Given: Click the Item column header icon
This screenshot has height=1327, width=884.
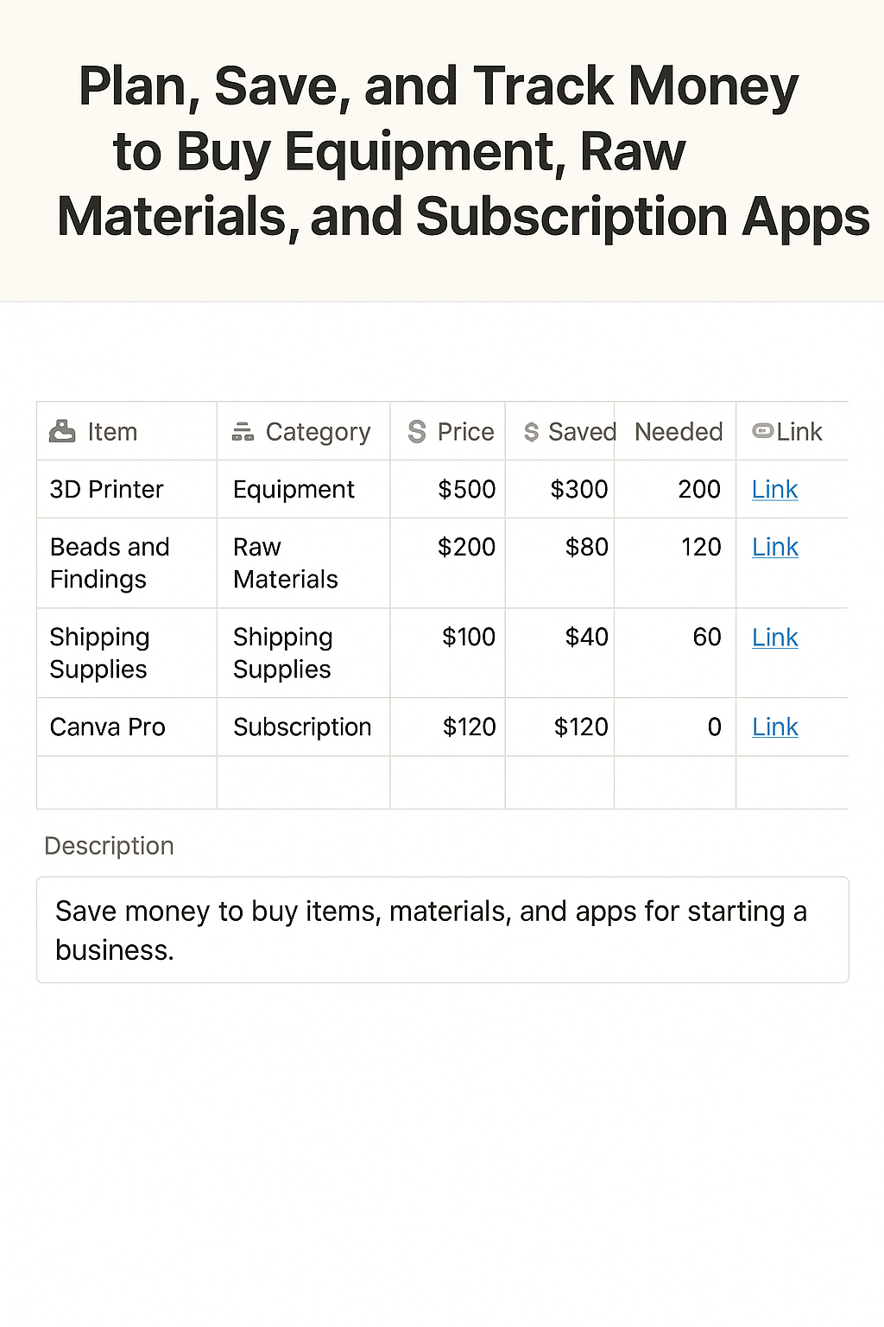Looking at the screenshot, I should pos(62,431).
